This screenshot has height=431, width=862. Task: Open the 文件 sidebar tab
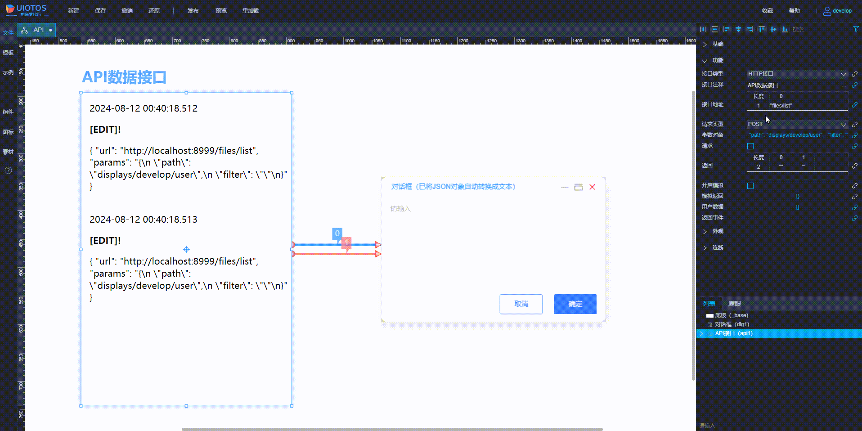coord(8,33)
